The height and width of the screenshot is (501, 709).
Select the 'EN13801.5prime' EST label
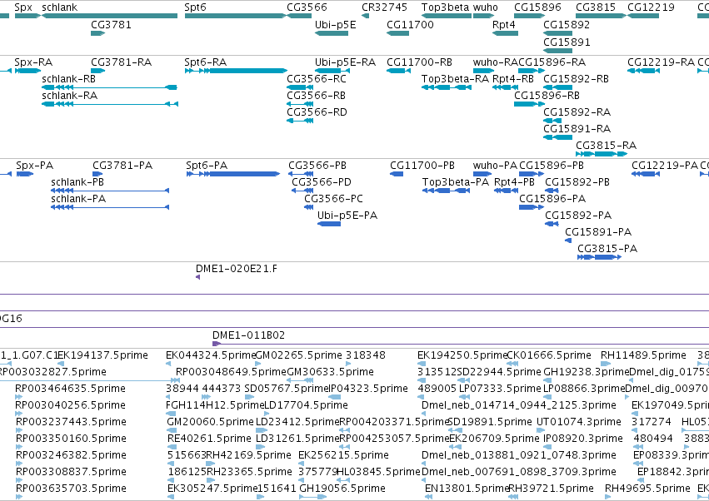tap(467, 489)
